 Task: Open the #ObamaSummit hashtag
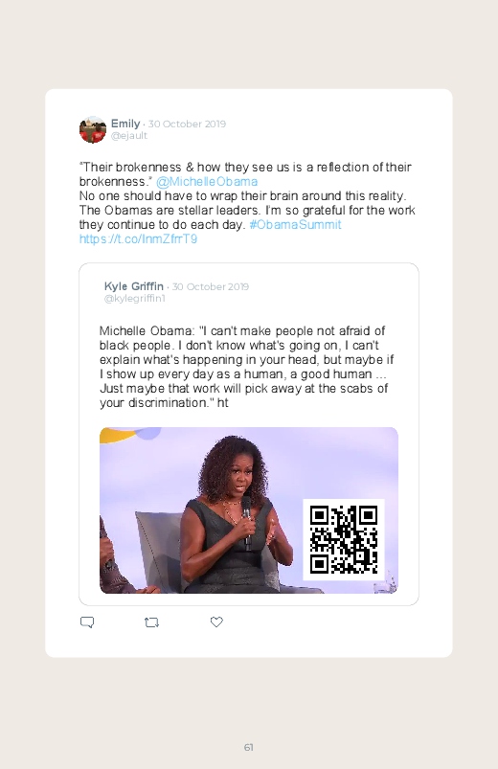coord(295,225)
